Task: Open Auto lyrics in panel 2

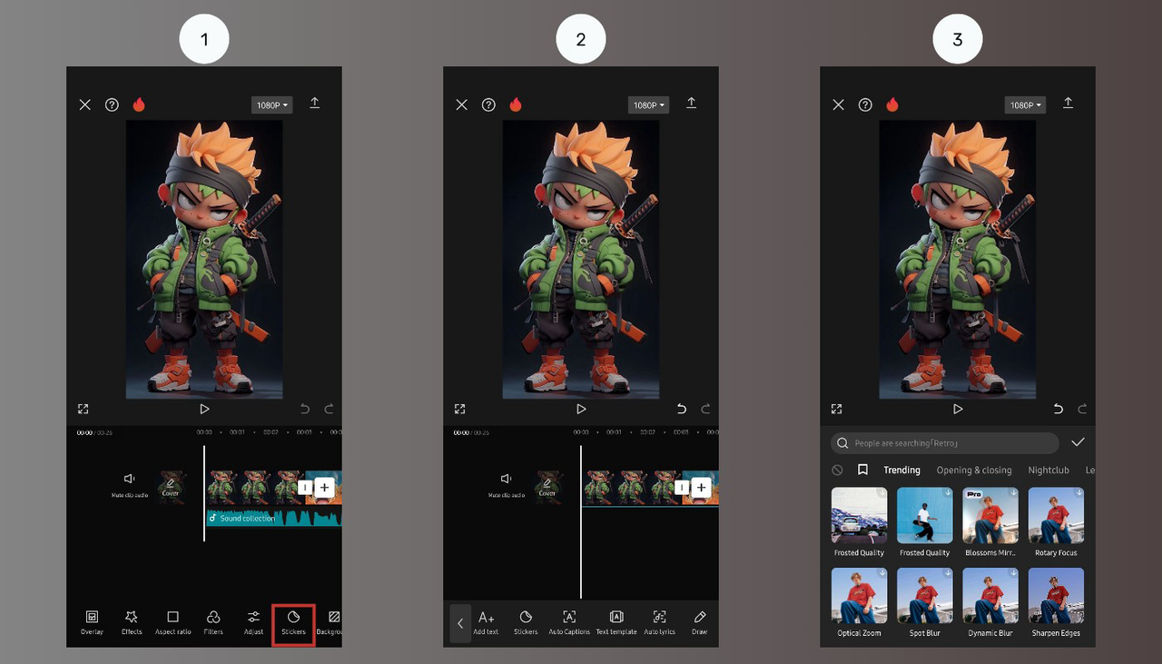Action: point(659,622)
